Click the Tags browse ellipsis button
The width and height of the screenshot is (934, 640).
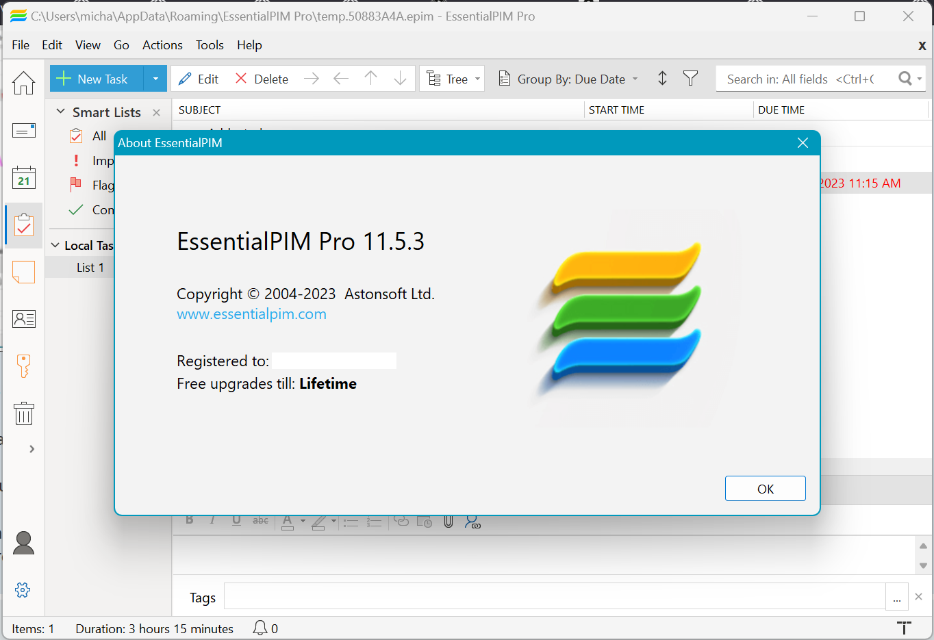coord(896,597)
